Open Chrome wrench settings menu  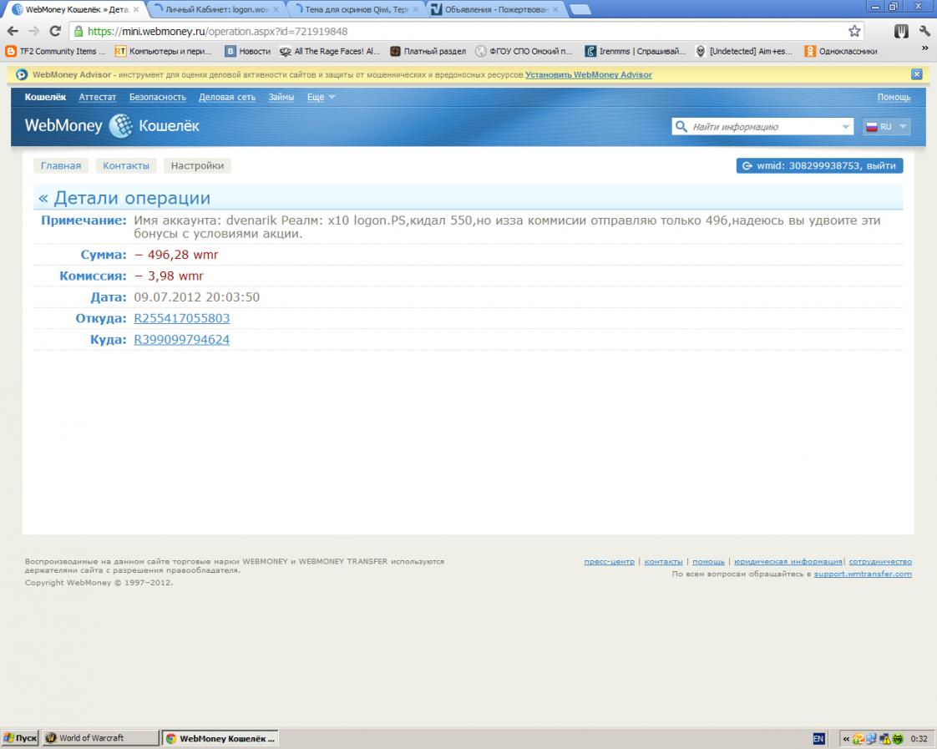click(924, 31)
